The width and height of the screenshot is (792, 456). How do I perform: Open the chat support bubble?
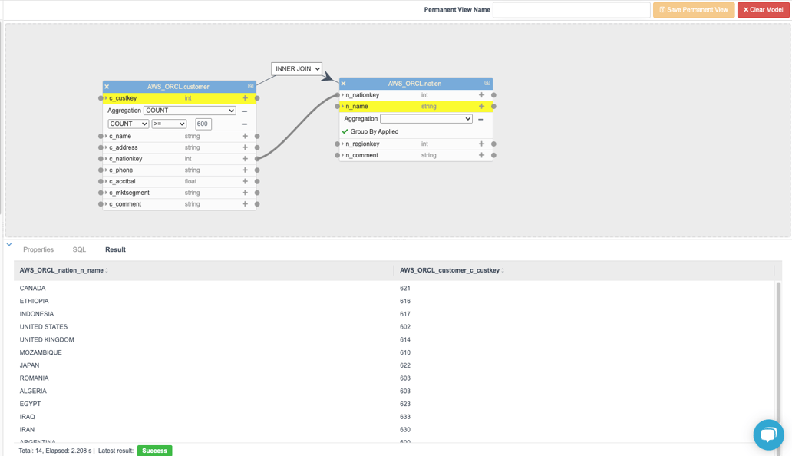click(x=768, y=435)
